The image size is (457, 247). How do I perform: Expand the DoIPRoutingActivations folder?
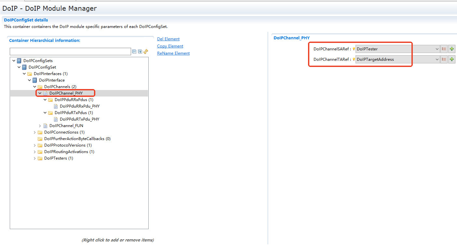pos(35,152)
